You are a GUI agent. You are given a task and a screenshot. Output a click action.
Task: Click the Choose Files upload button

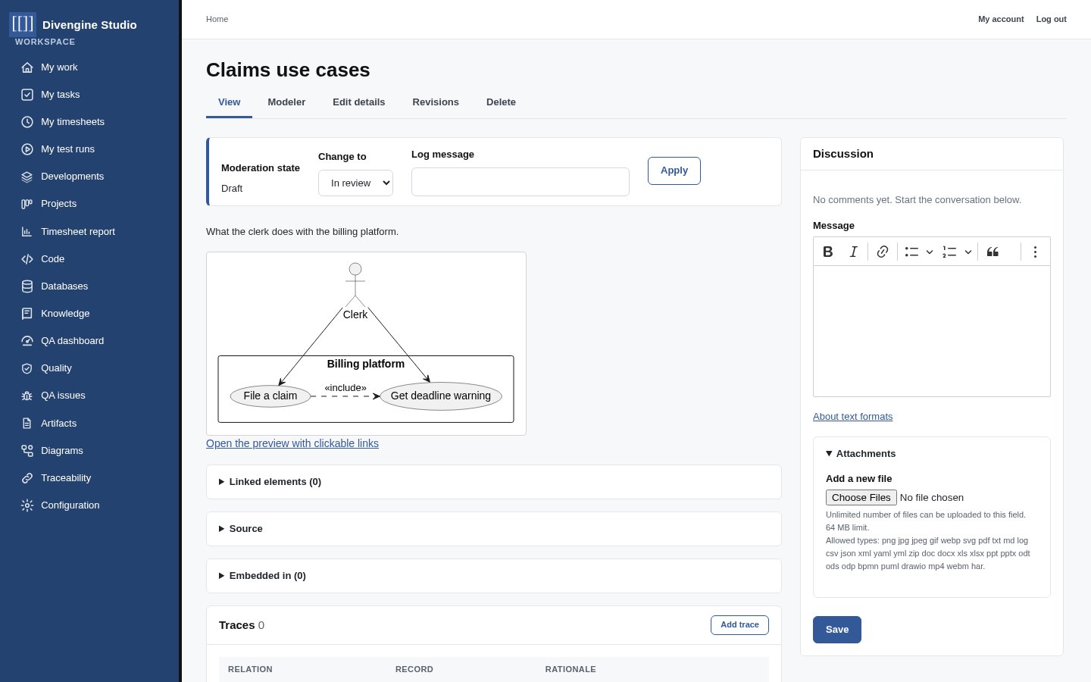click(861, 498)
